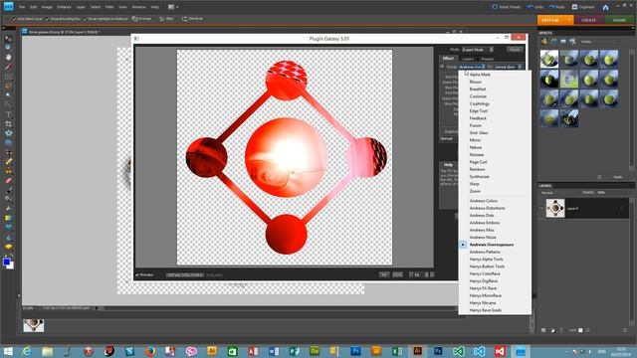Click the Undo button
637x358 pixels.
tap(535, 7)
